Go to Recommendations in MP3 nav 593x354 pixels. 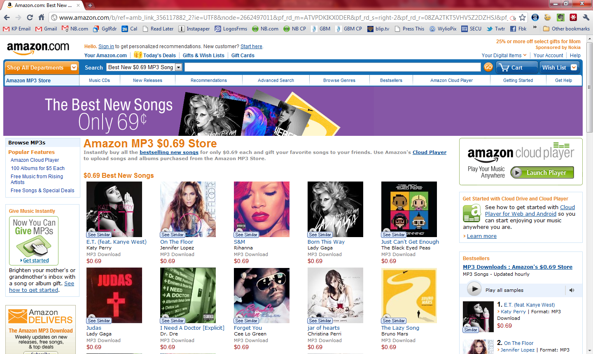click(x=209, y=80)
